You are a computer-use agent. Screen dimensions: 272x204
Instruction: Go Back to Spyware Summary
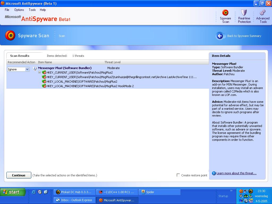pos(244,36)
